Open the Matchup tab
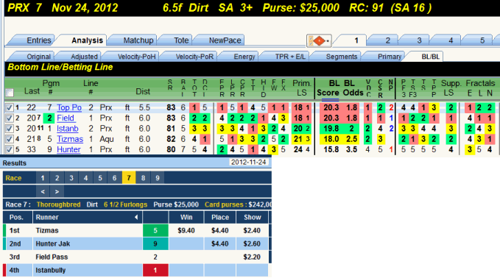 pyautogui.click(x=135, y=40)
